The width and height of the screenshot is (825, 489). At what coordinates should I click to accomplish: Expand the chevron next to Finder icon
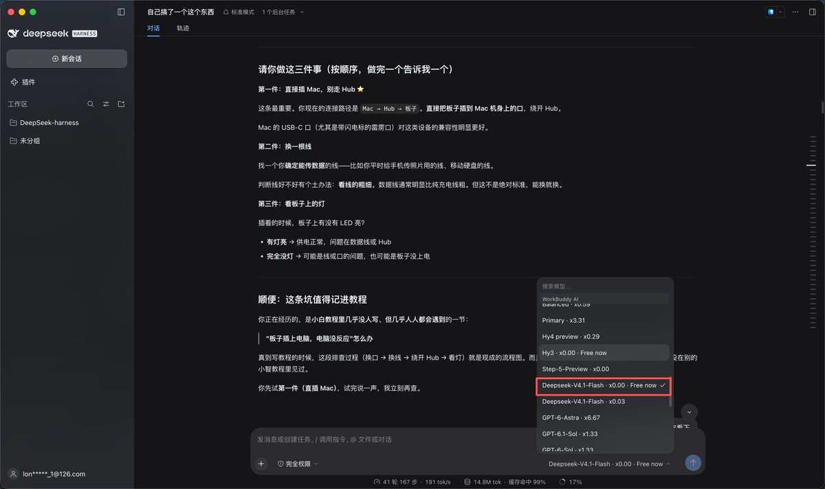click(x=780, y=12)
